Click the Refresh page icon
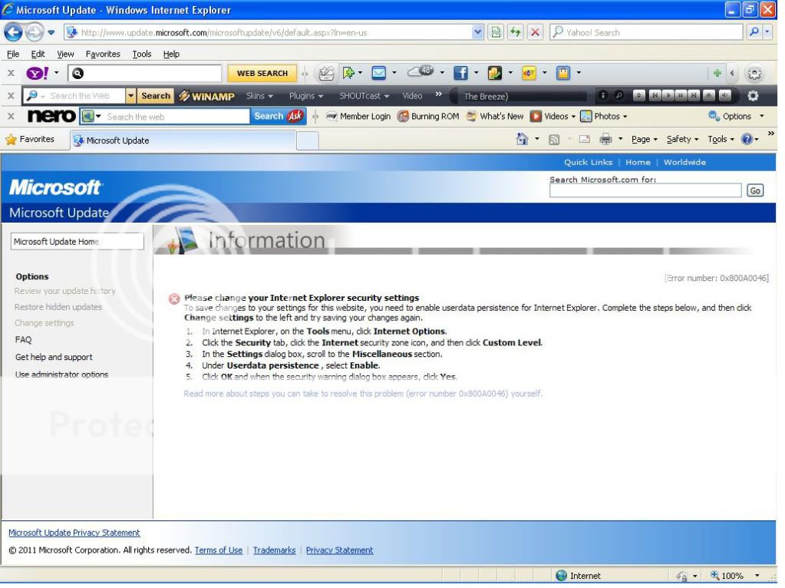 click(x=515, y=32)
